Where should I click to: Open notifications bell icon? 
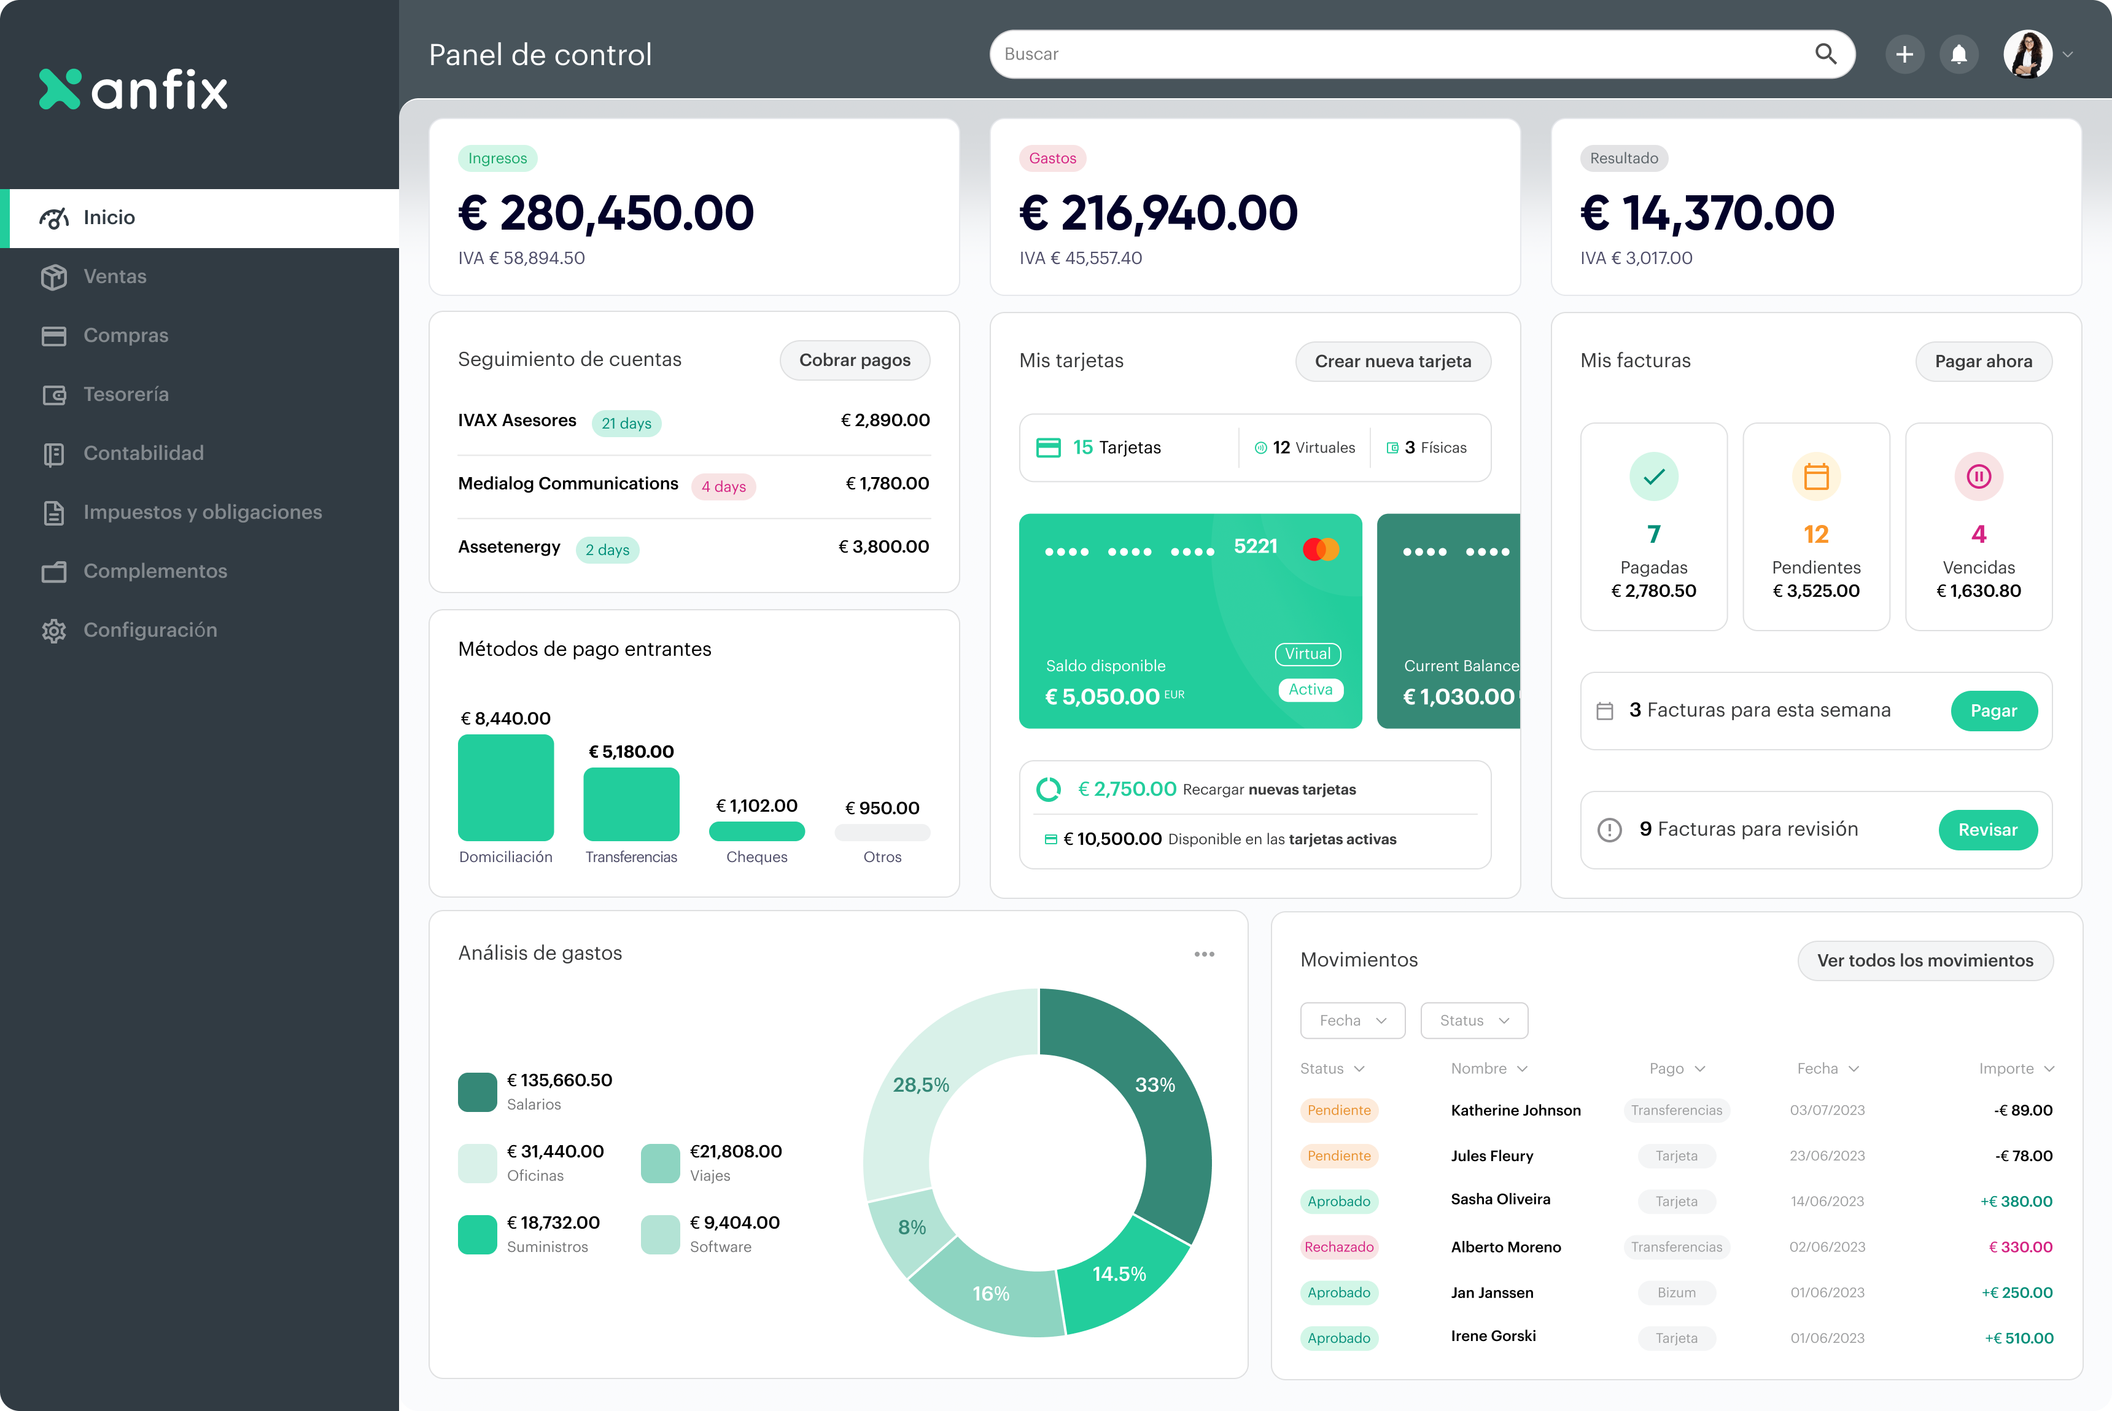1958,55
